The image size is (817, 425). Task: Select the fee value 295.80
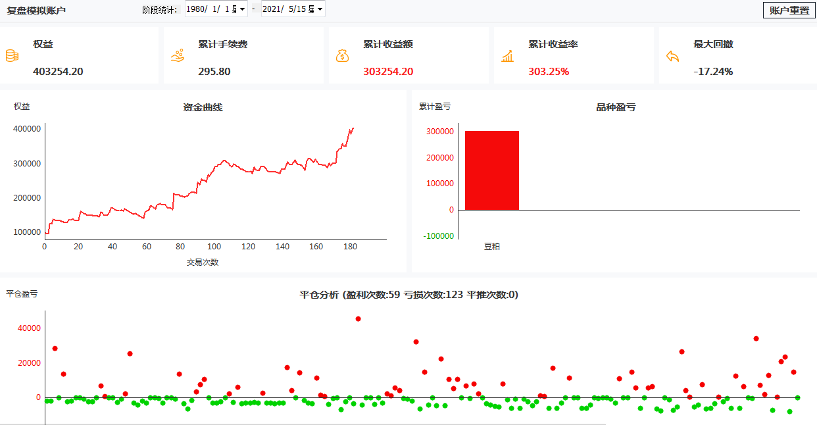pyautogui.click(x=214, y=71)
